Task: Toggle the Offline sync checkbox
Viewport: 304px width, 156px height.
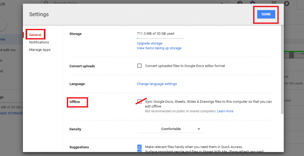Action: point(140,102)
